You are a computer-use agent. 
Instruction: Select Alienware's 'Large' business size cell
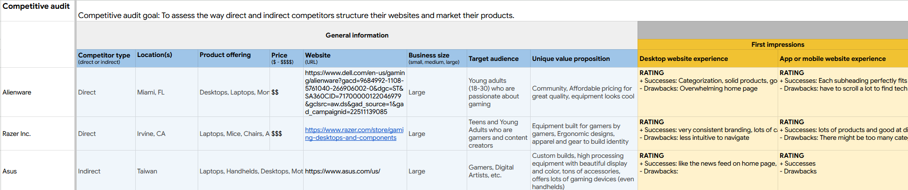(x=437, y=92)
